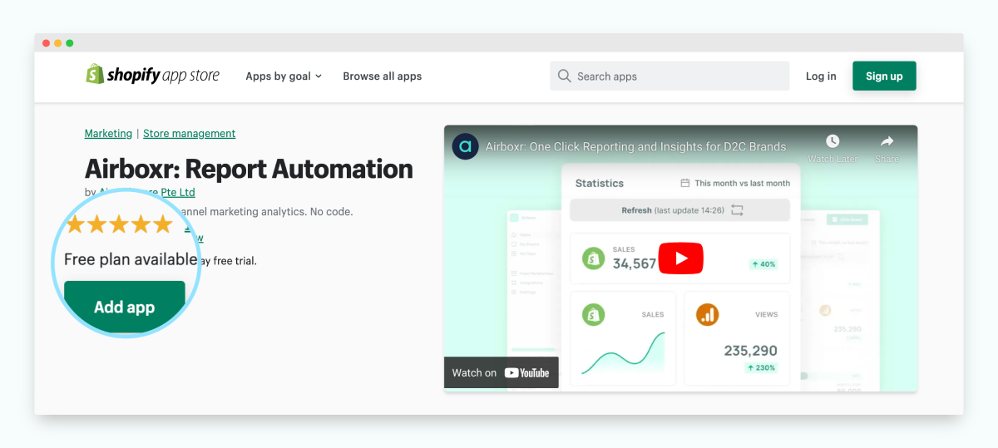Click the calendar icon beside This month

(x=685, y=183)
